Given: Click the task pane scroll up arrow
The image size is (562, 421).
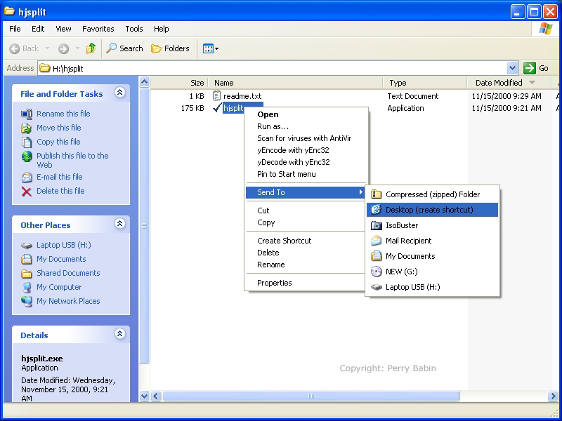Looking at the screenshot, I should 144,82.
